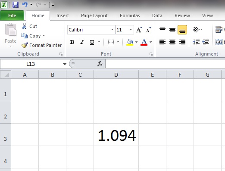Open the File tab
Image resolution: width=225 pixels, height=171 pixels.
(12, 16)
